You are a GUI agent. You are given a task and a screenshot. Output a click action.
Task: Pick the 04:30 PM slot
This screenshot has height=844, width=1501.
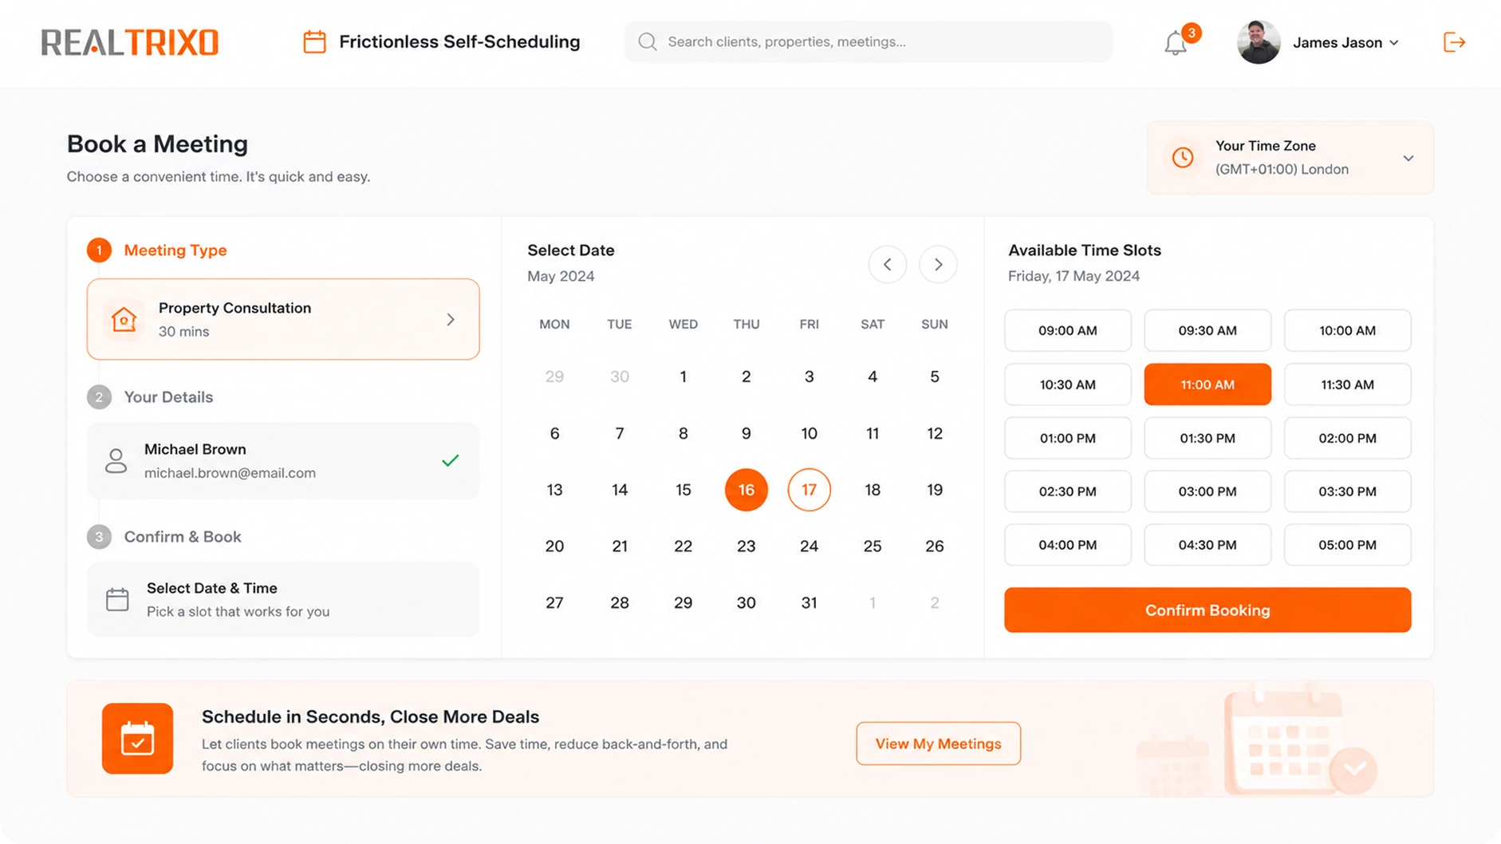(x=1207, y=545)
